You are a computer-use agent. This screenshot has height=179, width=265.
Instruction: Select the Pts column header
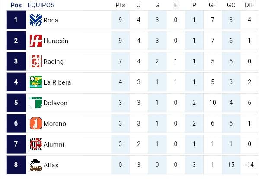point(120,5)
